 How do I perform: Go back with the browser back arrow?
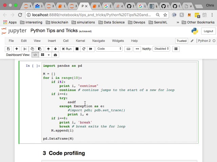(5, 15)
